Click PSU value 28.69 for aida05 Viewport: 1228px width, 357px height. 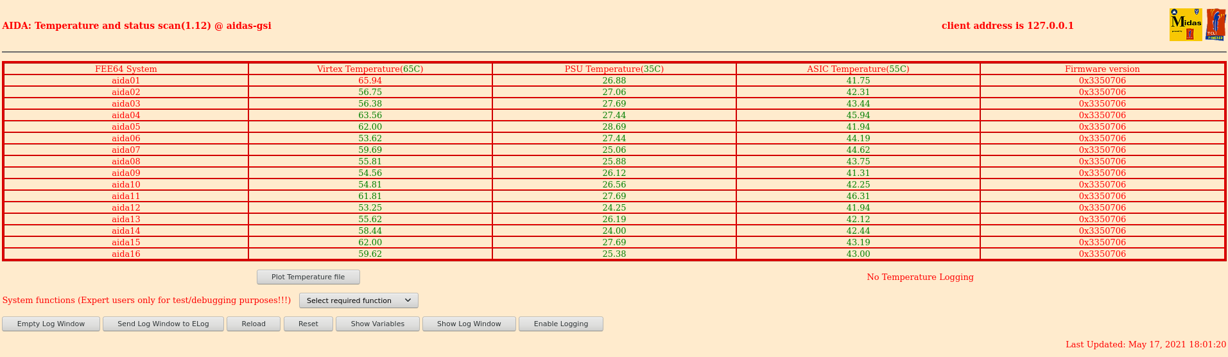click(614, 126)
